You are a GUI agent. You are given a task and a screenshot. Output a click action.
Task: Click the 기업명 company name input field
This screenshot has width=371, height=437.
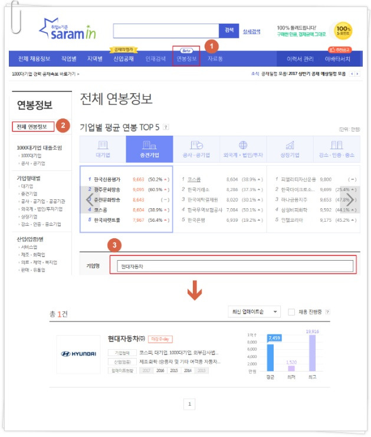point(235,266)
